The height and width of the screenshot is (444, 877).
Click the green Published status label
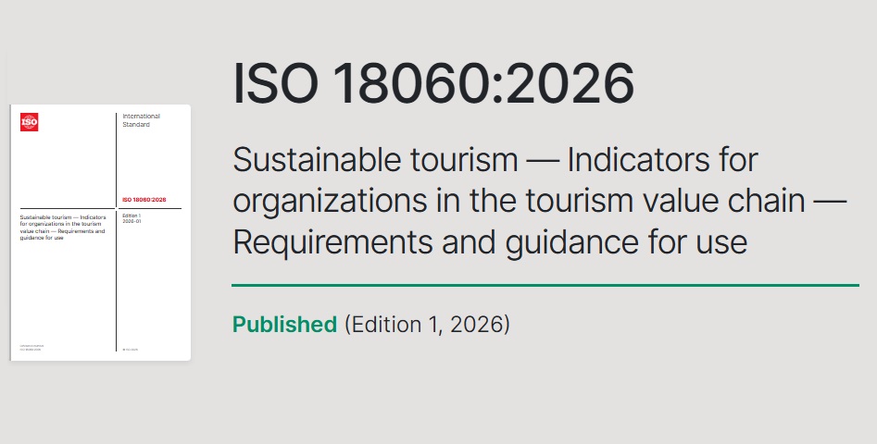[x=284, y=325]
